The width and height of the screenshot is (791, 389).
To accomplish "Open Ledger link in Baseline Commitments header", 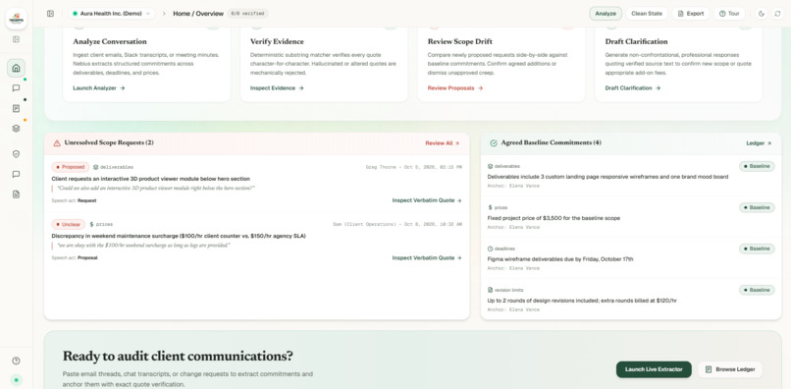I will [x=759, y=143].
